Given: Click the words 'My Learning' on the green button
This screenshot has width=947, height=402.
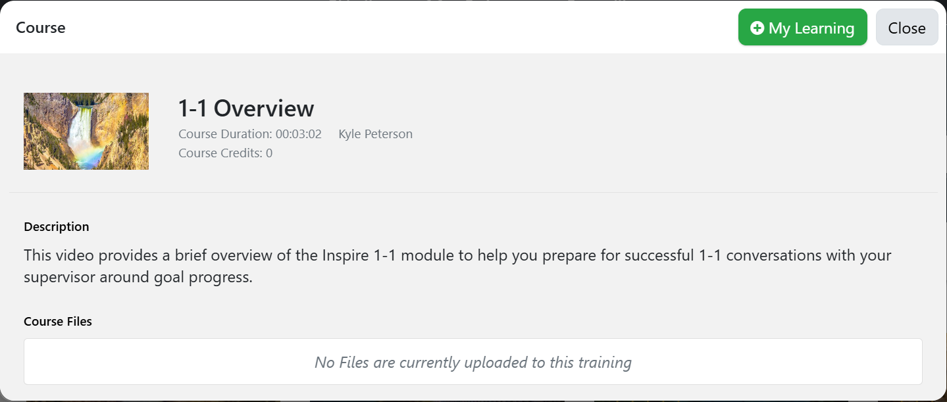Looking at the screenshot, I should (x=811, y=28).
